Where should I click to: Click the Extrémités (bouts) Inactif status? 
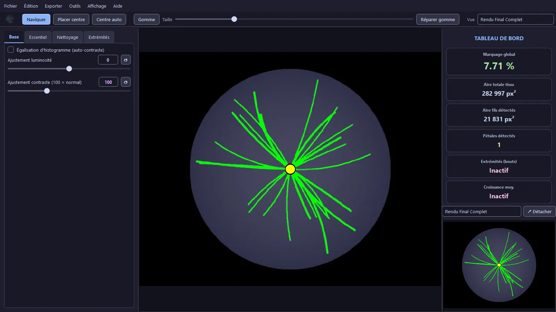[499, 171]
